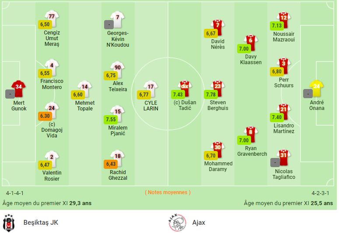Click the Beşiktaş JK club crest
Screen dimensions: 339x233
[x=9, y=223]
